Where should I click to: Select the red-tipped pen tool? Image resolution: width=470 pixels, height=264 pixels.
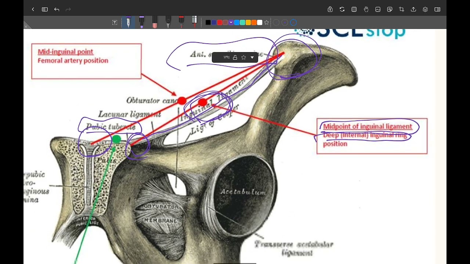181,22
